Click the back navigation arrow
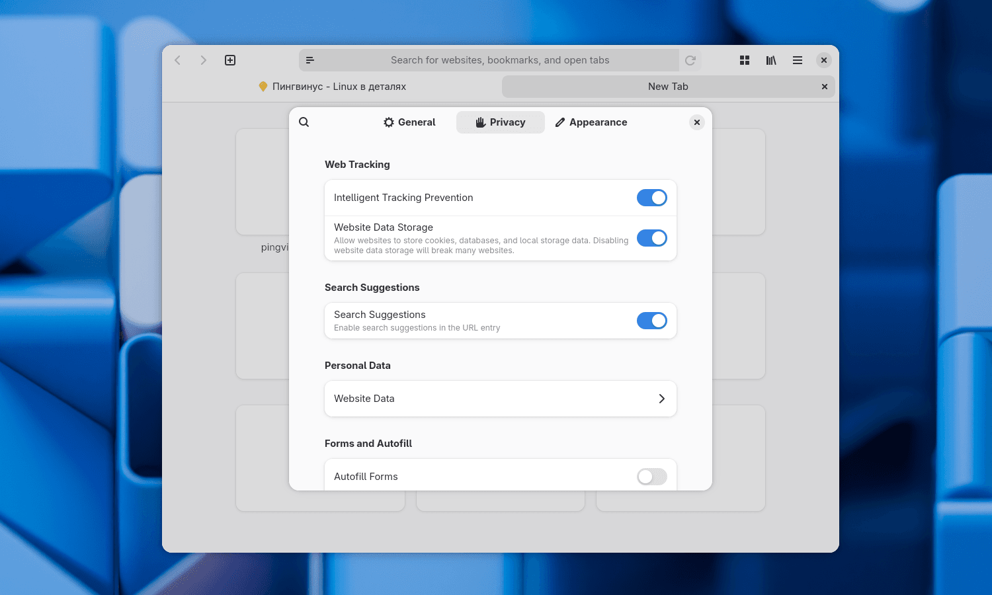The image size is (992, 595). [177, 60]
